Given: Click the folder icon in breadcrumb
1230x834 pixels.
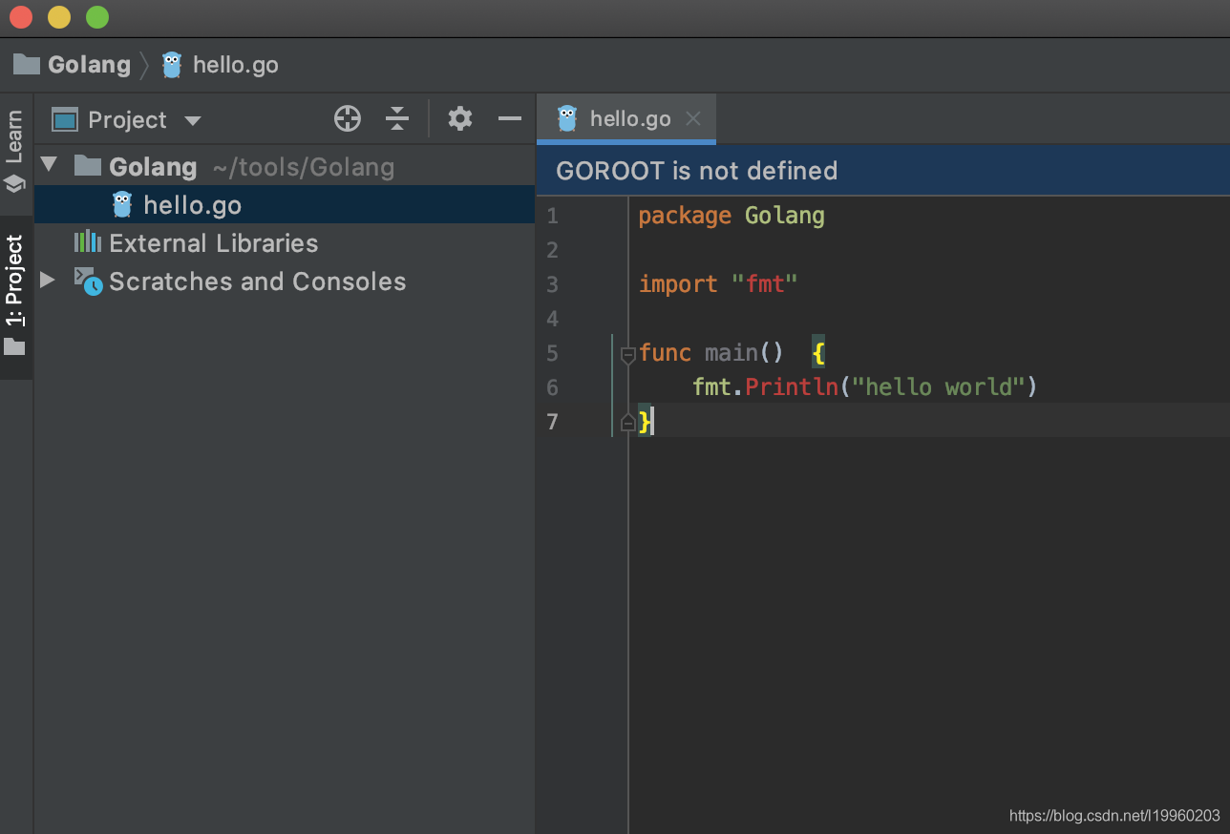Looking at the screenshot, I should tap(27, 64).
